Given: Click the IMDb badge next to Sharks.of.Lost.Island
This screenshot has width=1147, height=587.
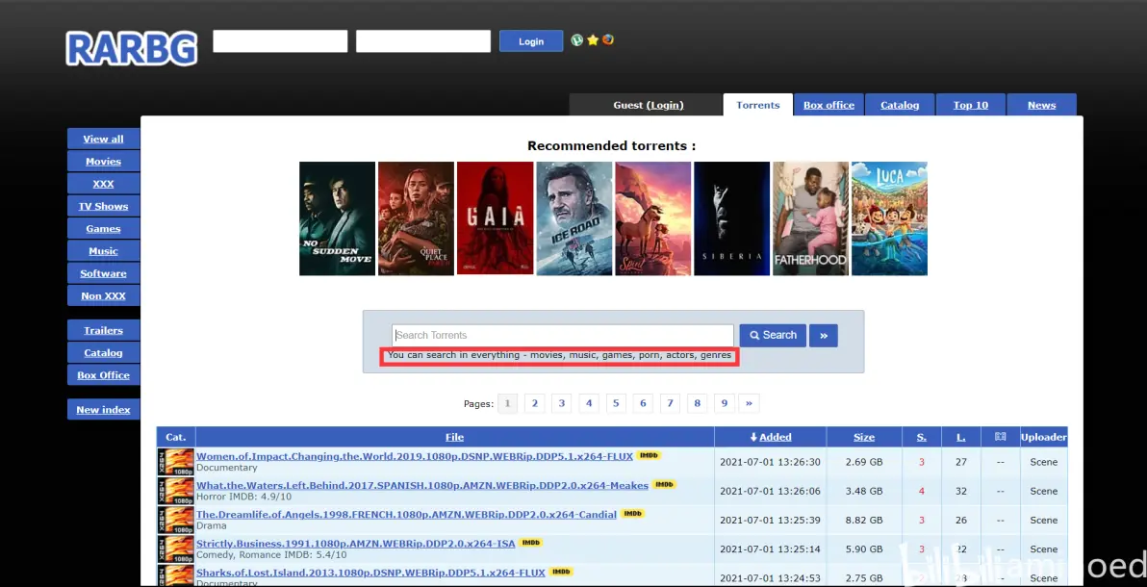Looking at the screenshot, I should click(x=561, y=572).
